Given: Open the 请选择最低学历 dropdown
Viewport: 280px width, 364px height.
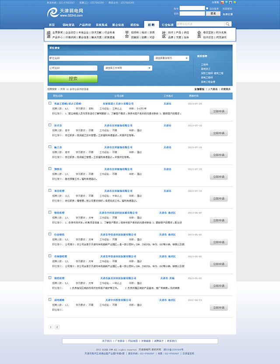Looking at the screenshot, I should (171, 58).
